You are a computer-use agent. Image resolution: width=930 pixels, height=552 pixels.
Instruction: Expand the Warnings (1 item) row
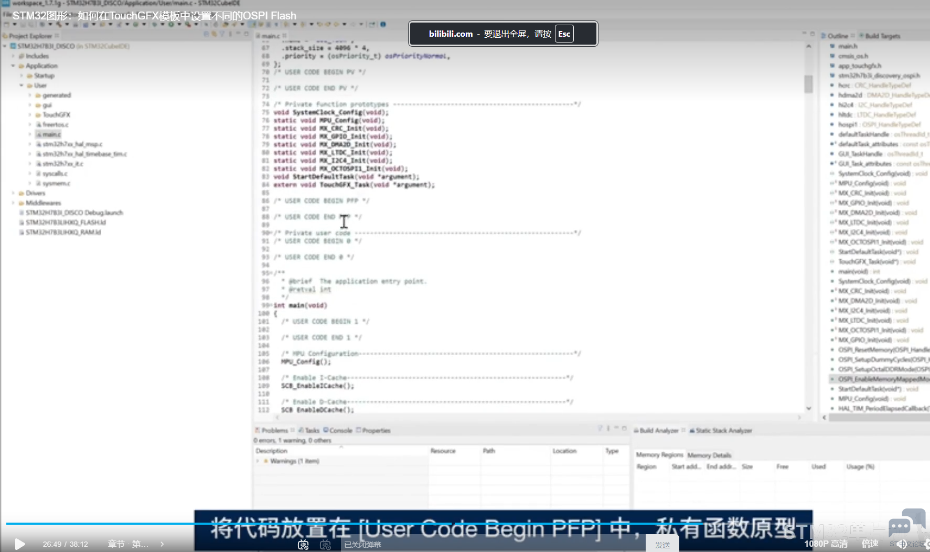(x=258, y=461)
